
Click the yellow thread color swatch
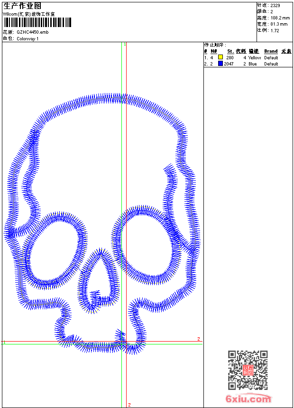pyautogui.click(x=220, y=57)
